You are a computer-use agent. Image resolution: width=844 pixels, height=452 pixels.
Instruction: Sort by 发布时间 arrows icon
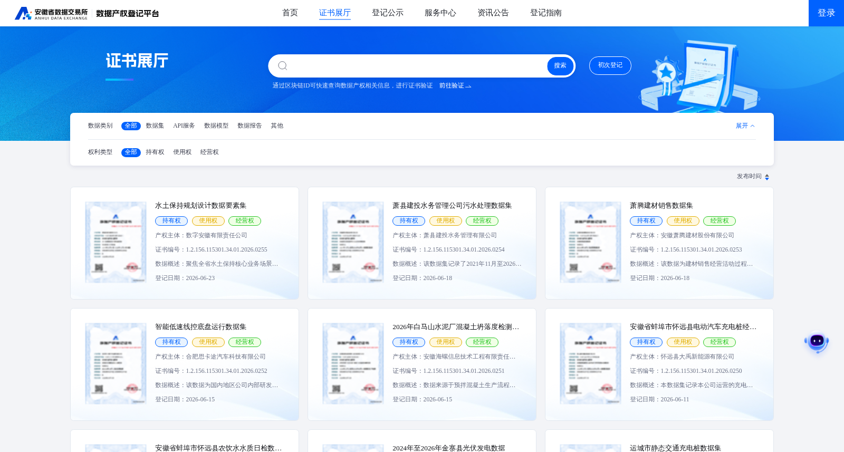(767, 177)
